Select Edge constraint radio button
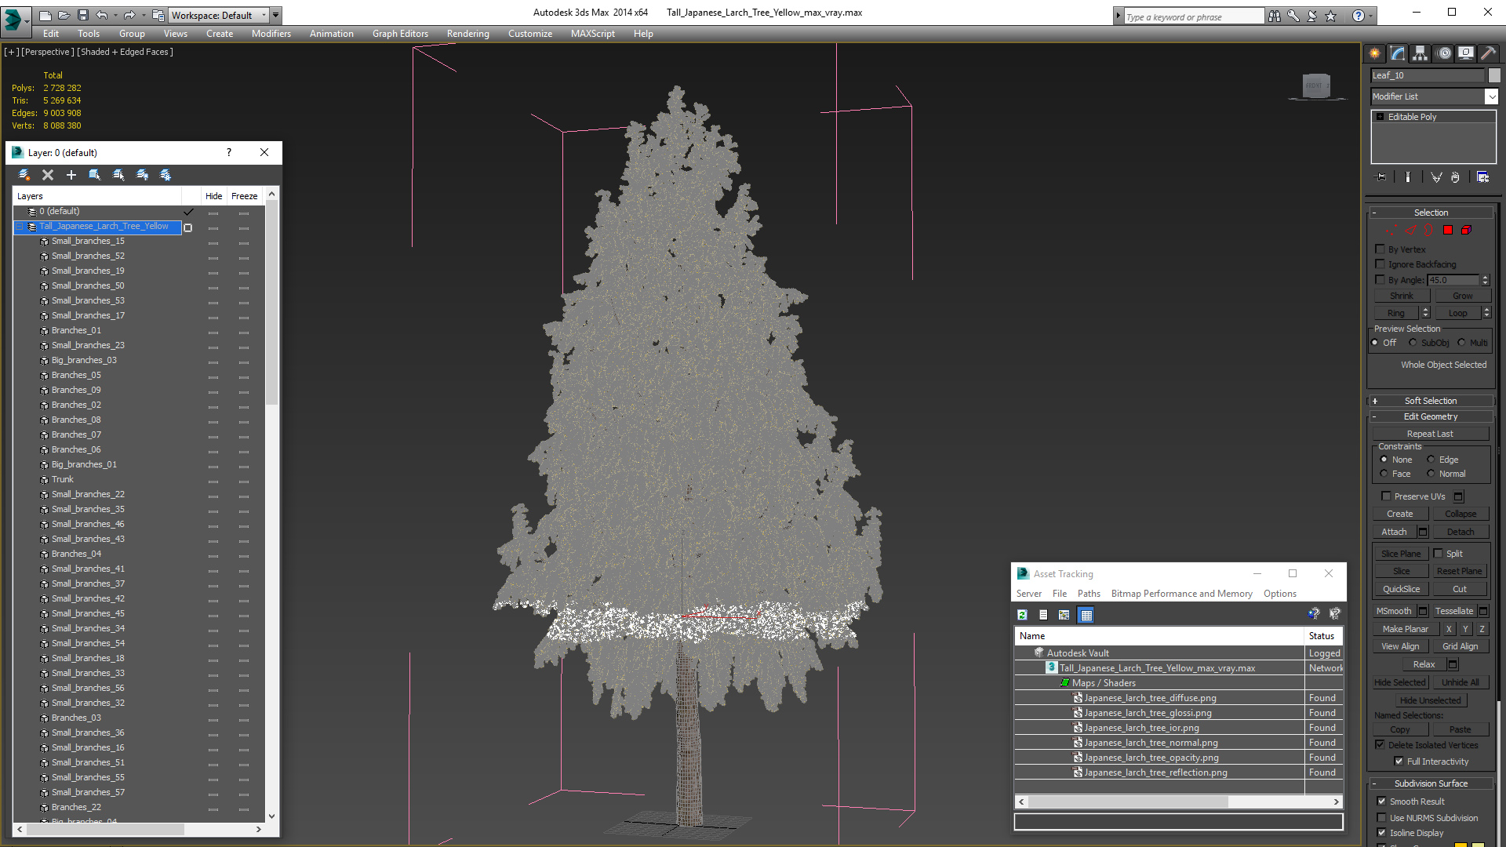 1431,460
